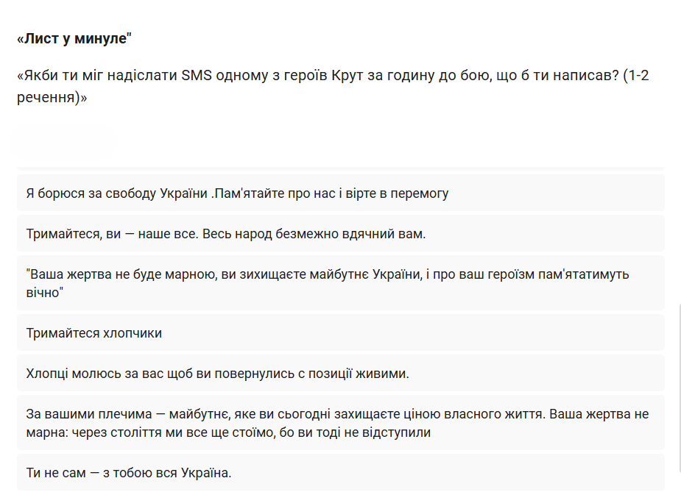
Task: Select the response starting "Ваша жертва не буде марною"
Action: coord(340,283)
